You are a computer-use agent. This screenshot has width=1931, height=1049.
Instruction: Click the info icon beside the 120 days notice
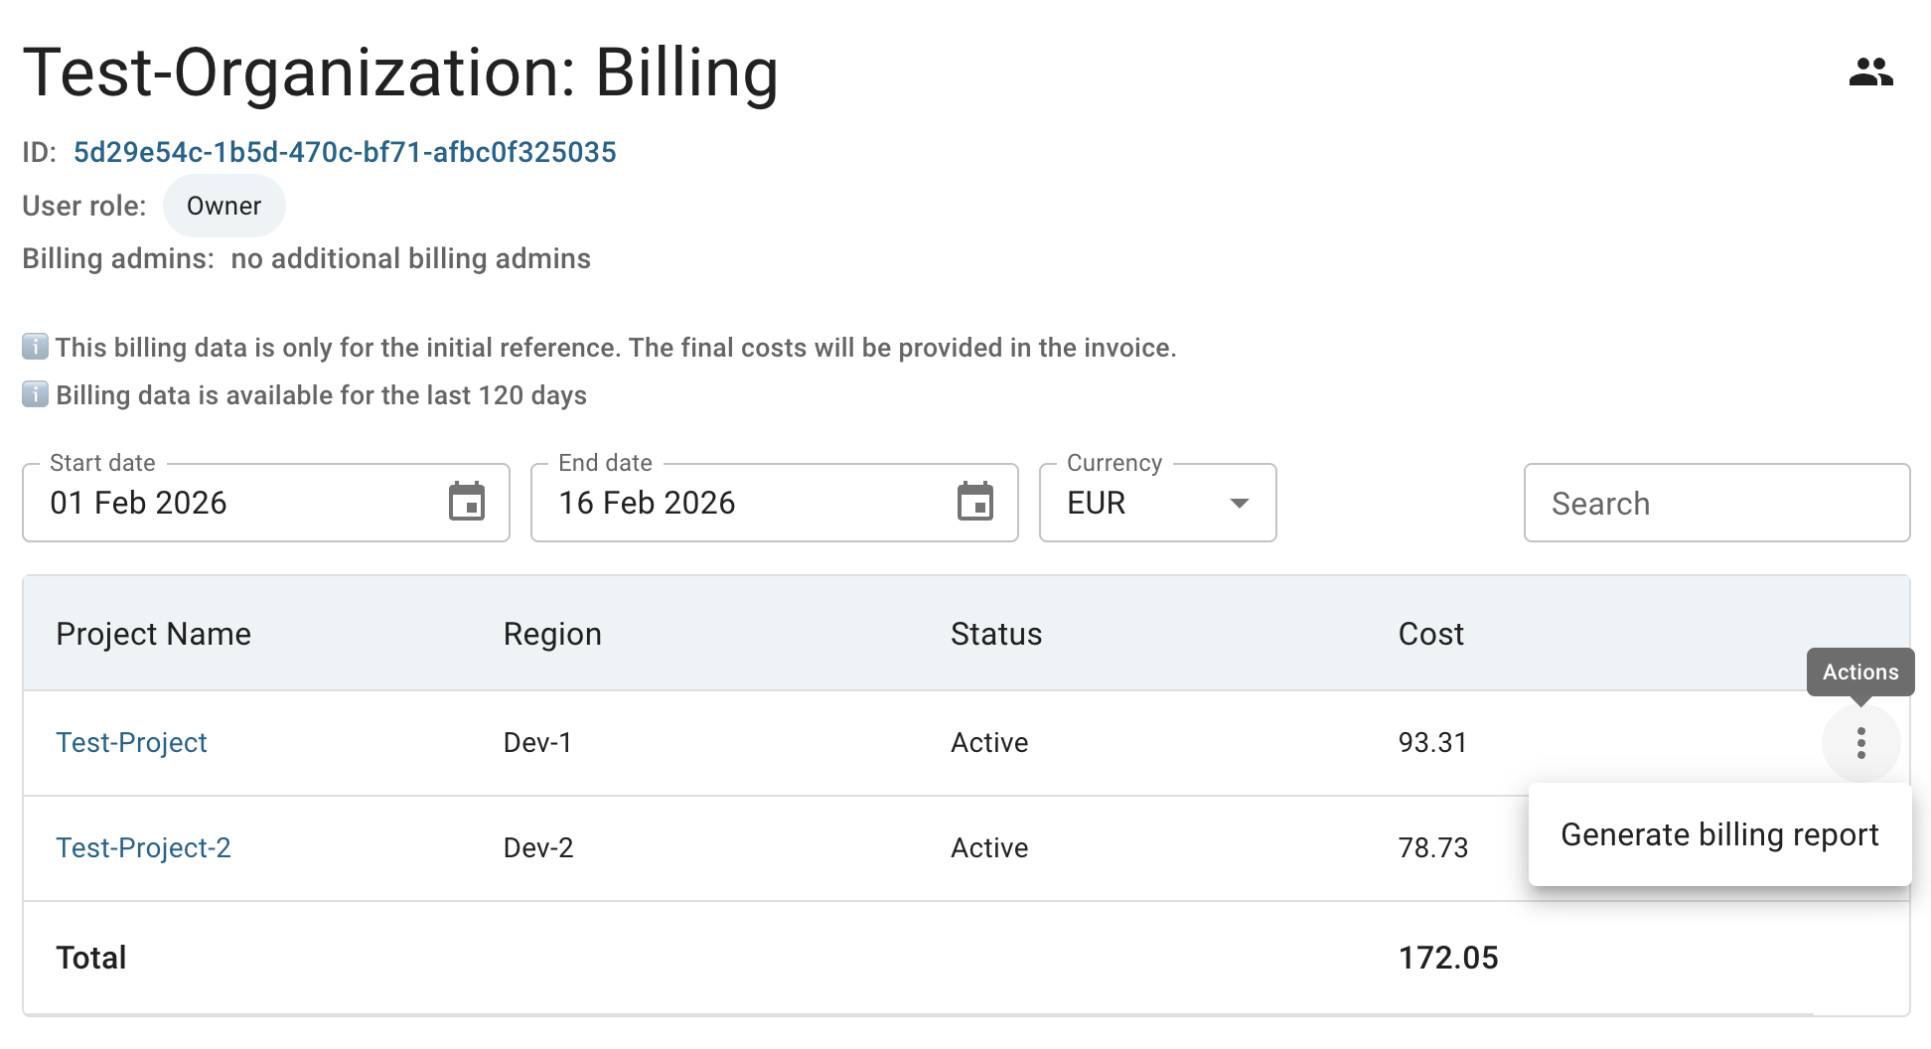[x=35, y=394]
